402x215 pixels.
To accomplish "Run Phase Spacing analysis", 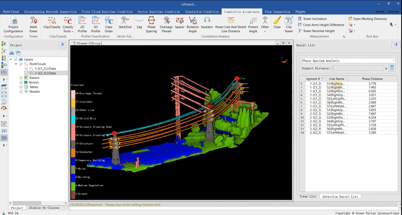I will [151, 25].
